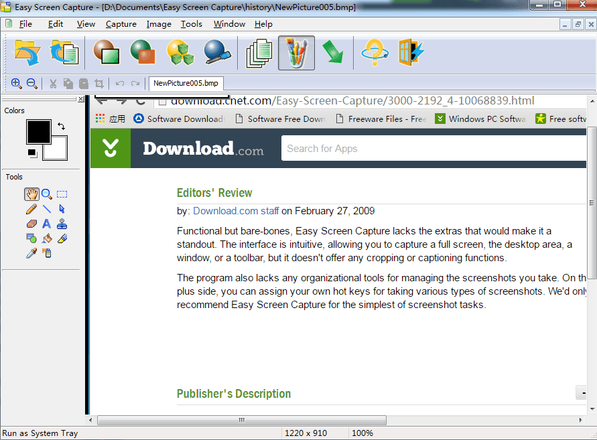The height and width of the screenshot is (440, 597).
Task: Open the Image menu
Action: [159, 24]
